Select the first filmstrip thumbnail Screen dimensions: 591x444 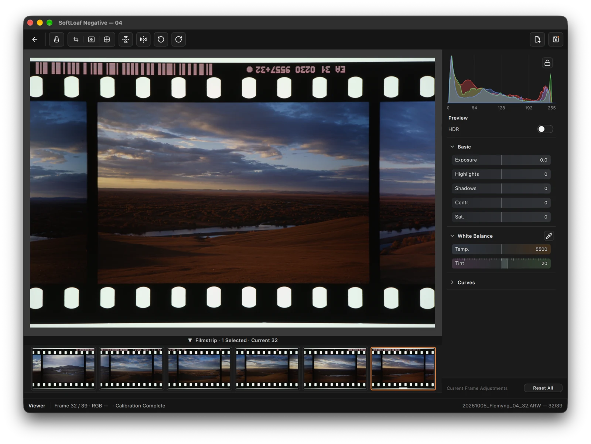coord(64,369)
